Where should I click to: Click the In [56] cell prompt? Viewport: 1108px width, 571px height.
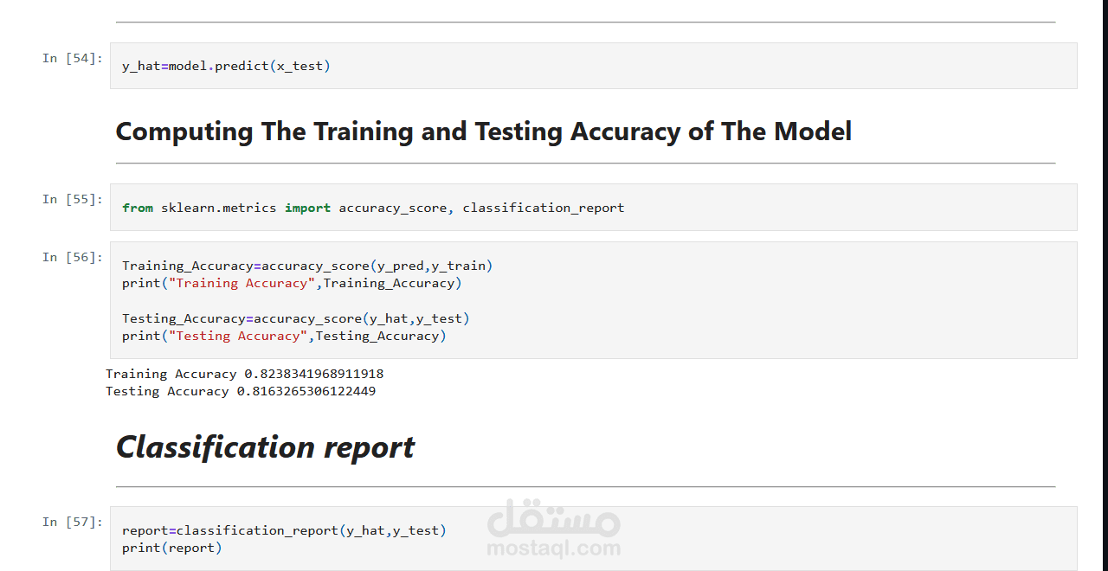point(73,257)
